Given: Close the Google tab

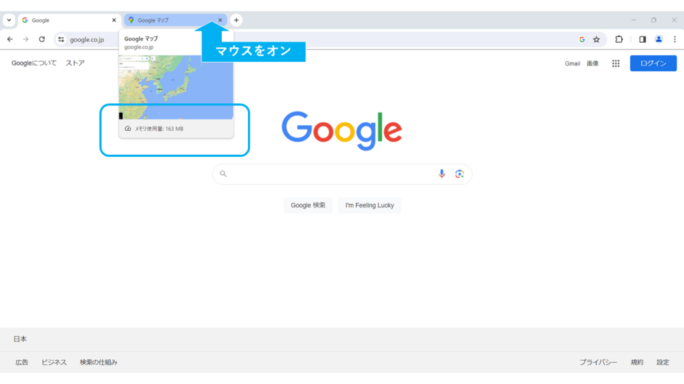Looking at the screenshot, I should [114, 20].
